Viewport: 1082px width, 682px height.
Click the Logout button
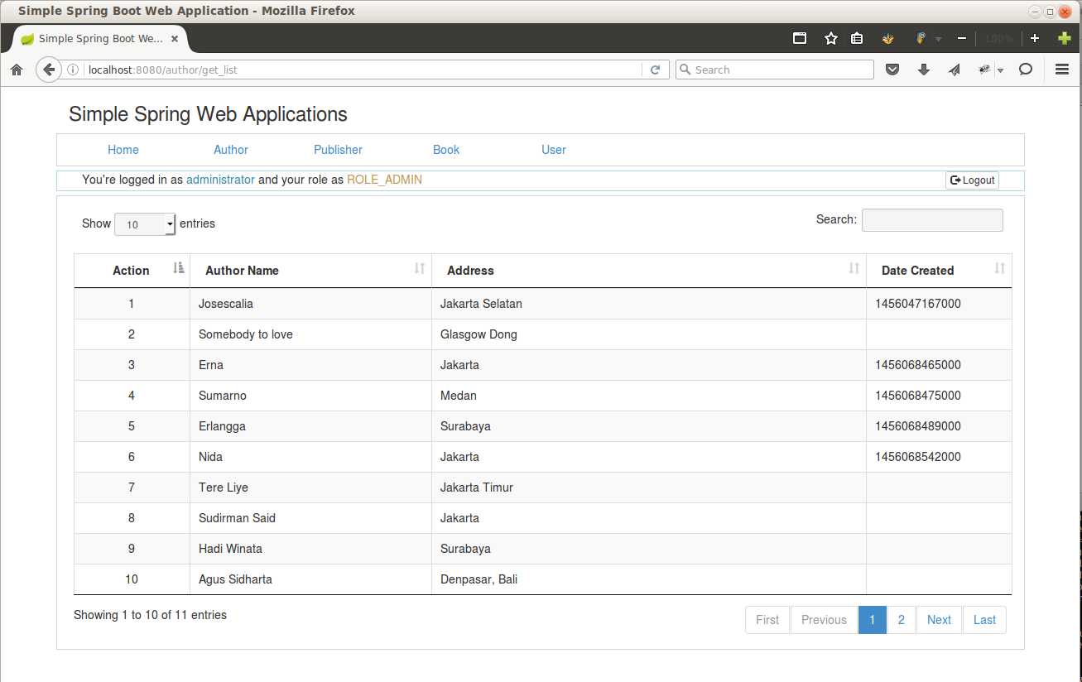[x=971, y=180]
